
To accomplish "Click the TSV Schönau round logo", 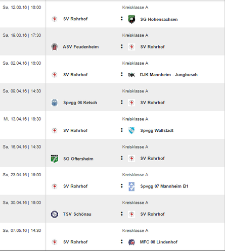I will tap(55, 214).
